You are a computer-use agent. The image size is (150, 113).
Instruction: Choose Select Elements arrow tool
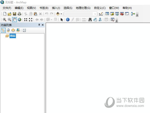pyautogui.click(x=62, y=19)
